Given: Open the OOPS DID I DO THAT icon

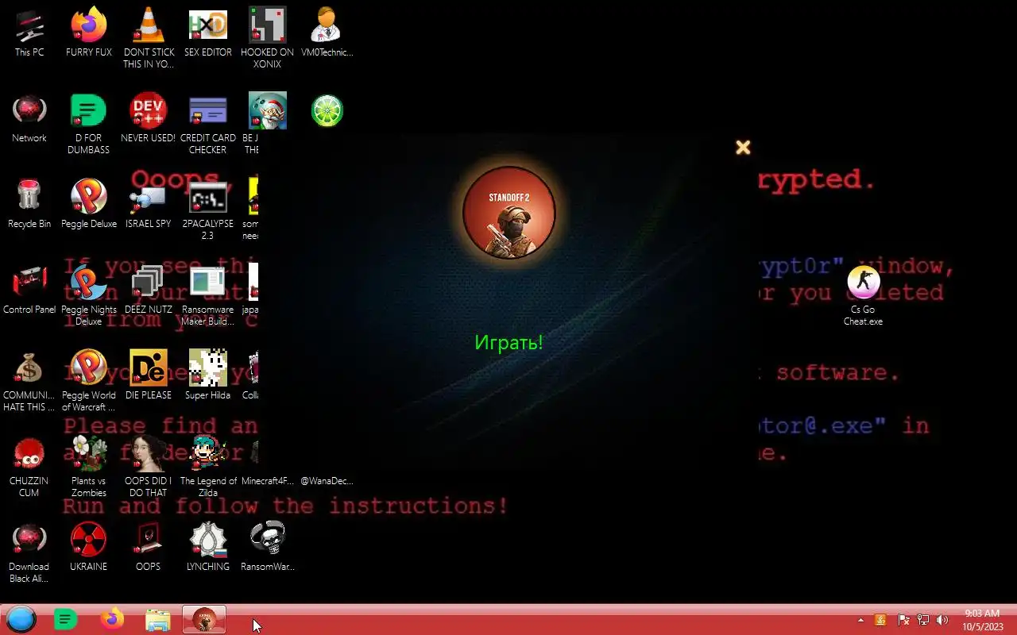Looking at the screenshot, I should (x=149, y=466).
